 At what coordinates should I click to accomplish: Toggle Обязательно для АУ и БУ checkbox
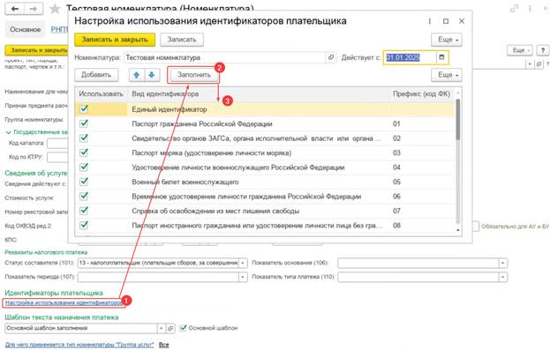[x=475, y=227]
